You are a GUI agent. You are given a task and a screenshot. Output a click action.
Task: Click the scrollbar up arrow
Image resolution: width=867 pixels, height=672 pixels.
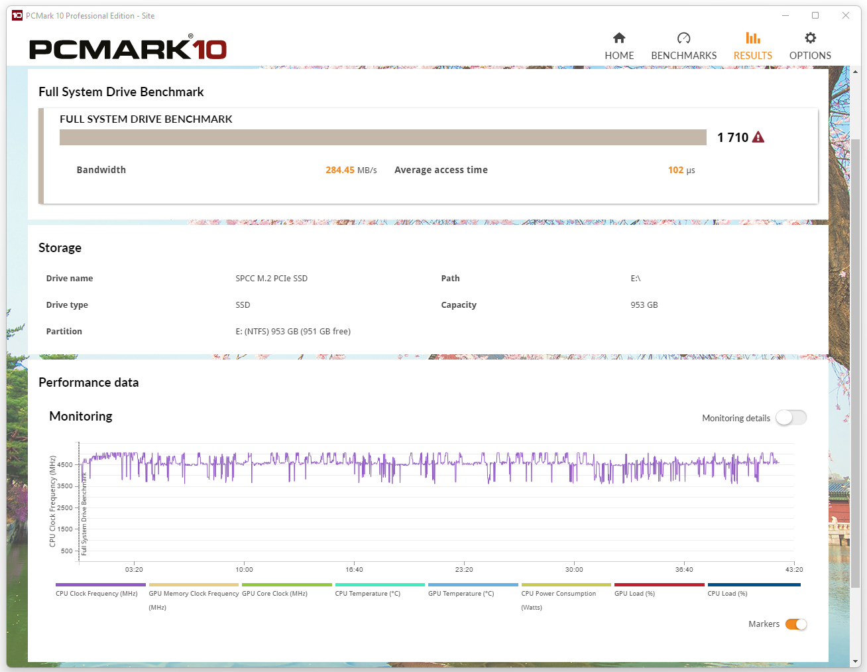[855, 72]
